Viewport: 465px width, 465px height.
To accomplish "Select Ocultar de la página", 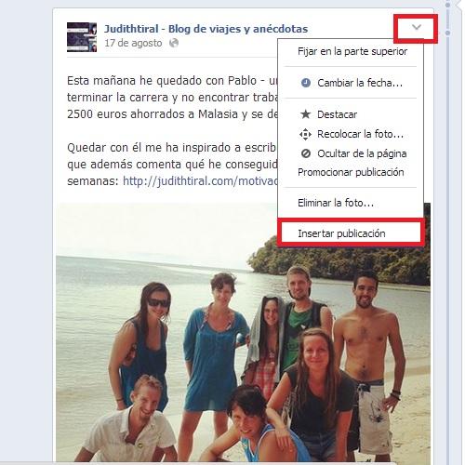I will (362, 153).
